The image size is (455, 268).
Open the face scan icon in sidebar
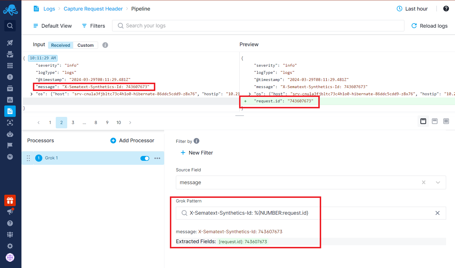10,123
